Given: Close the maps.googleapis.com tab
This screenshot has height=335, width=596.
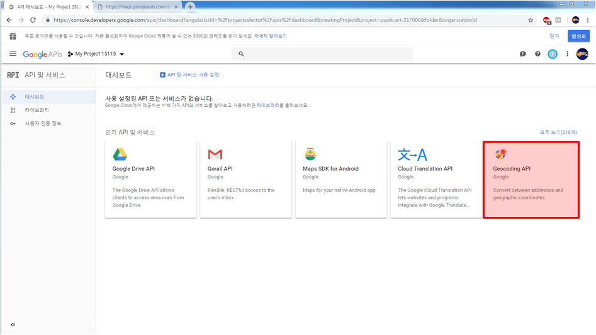Looking at the screenshot, I should pyautogui.click(x=176, y=7).
